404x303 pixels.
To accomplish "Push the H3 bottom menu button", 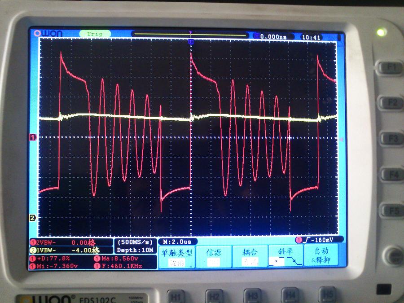I will coord(252,295).
